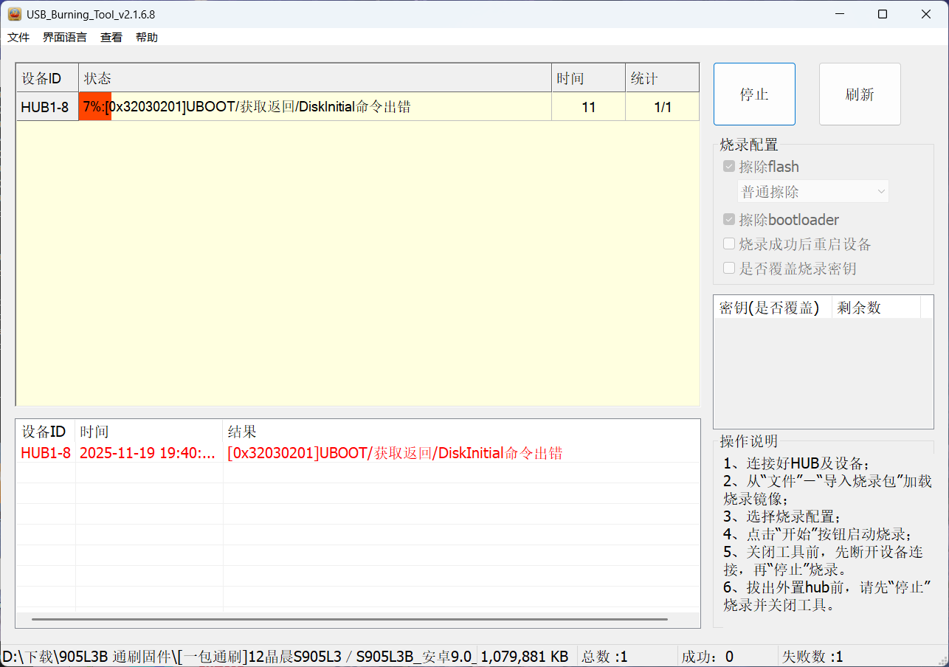This screenshot has width=949, height=667.
Task: Minimize the USB Burning Tool window
Action: click(x=839, y=14)
